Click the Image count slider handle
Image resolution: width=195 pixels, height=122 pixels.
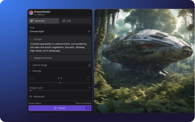pos(31,90)
